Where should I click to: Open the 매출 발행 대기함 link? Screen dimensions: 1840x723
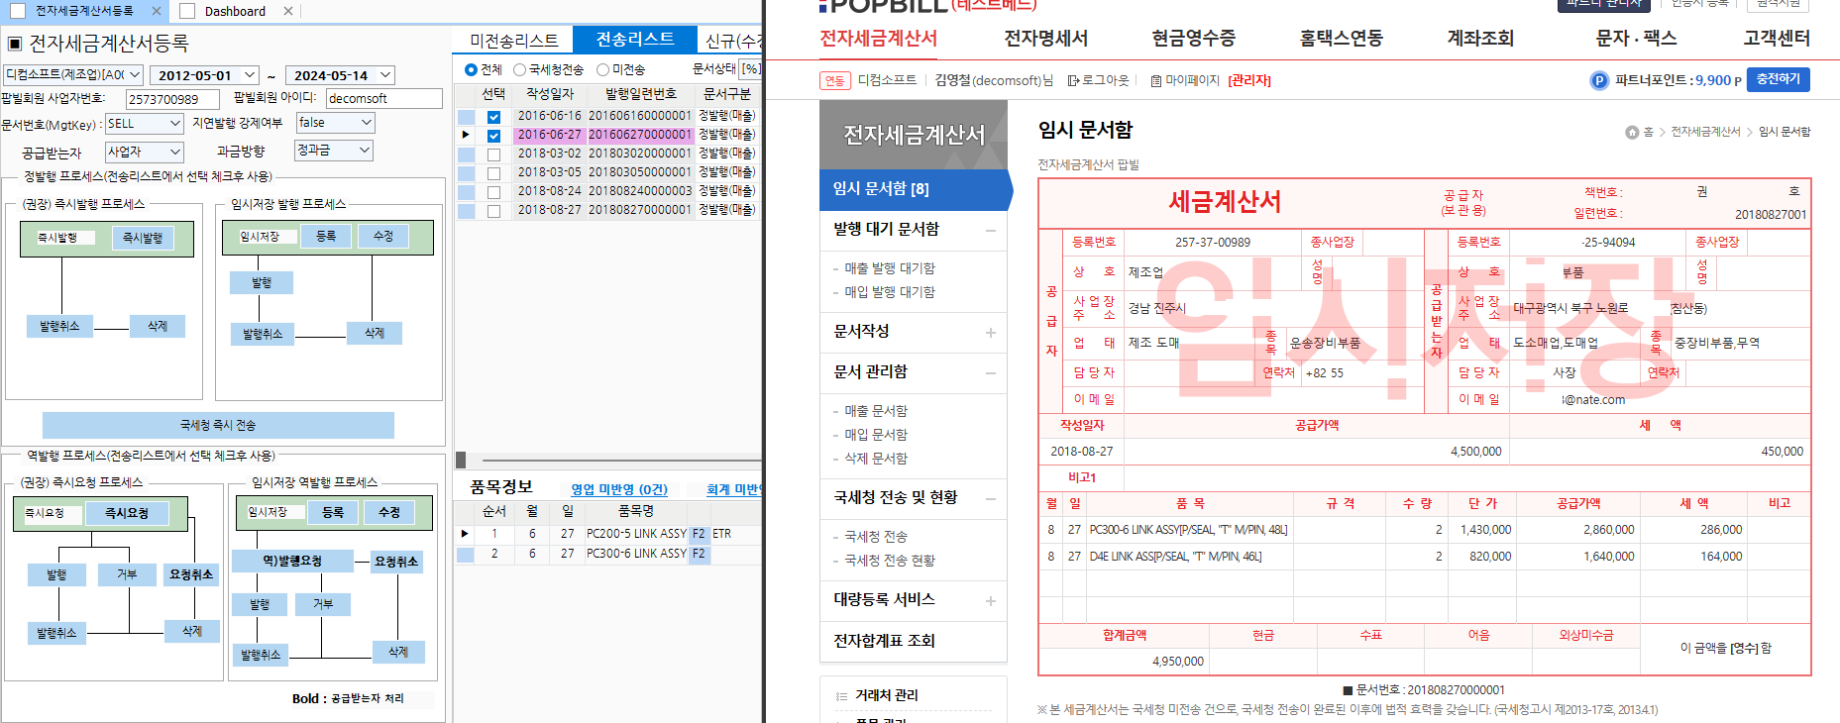889,268
